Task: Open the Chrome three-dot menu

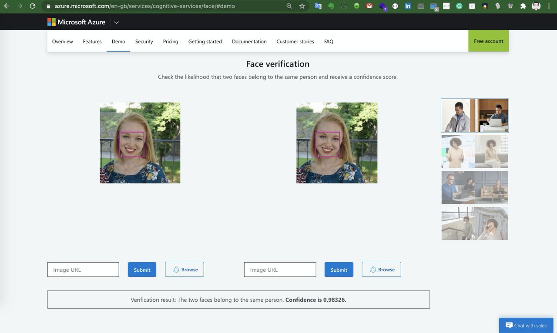Action: 549,6
